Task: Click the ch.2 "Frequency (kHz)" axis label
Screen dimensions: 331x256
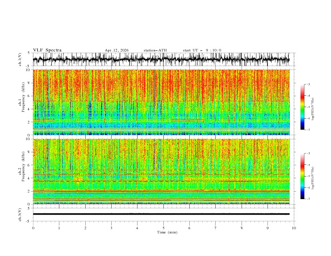Action: pyautogui.click(x=23, y=166)
